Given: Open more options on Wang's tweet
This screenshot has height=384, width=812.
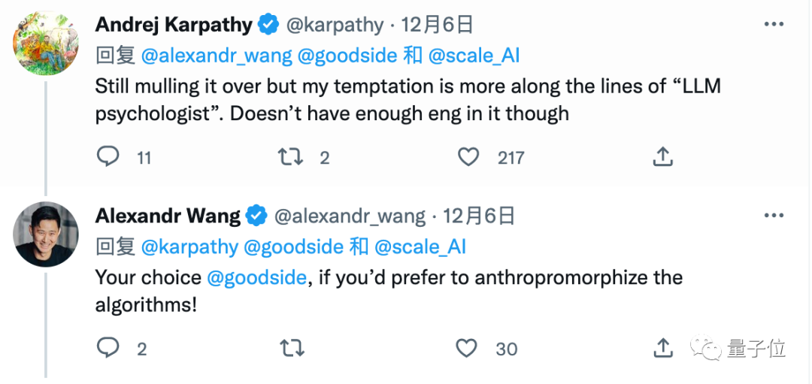Looking at the screenshot, I should (774, 216).
